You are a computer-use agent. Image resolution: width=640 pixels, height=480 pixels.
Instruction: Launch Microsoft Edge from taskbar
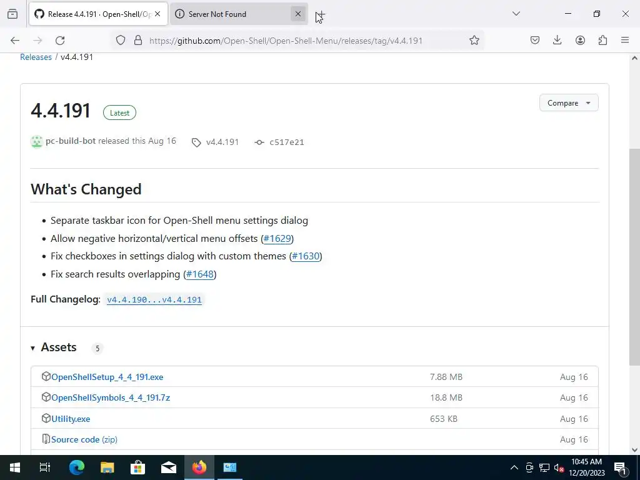(76, 467)
